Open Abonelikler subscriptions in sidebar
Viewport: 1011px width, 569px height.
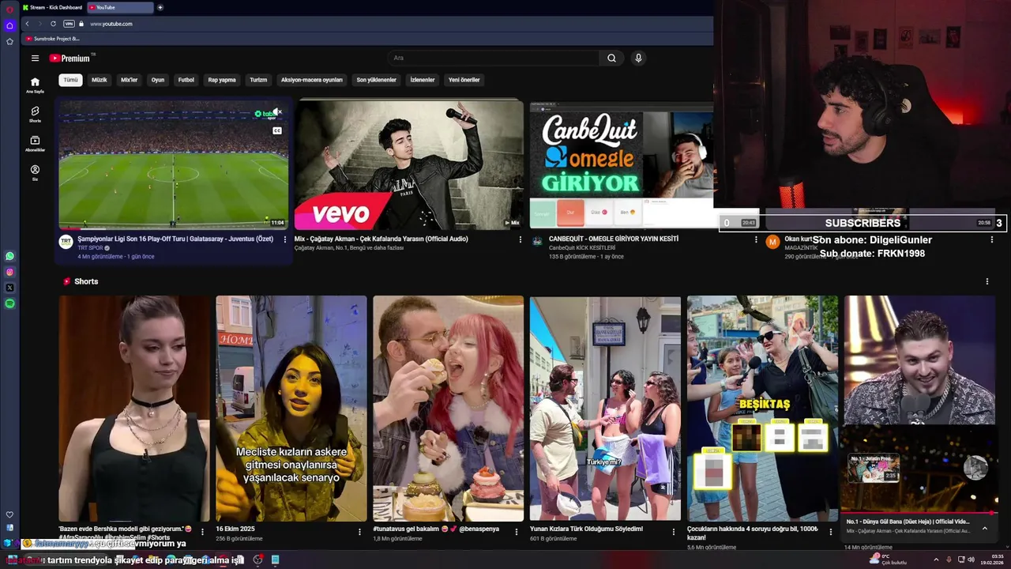click(35, 144)
